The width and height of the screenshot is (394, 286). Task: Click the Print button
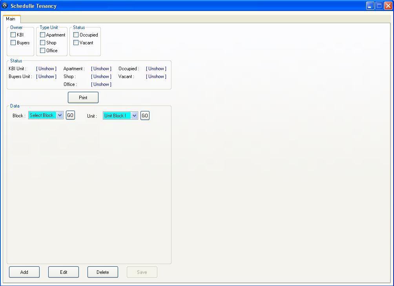pos(83,98)
